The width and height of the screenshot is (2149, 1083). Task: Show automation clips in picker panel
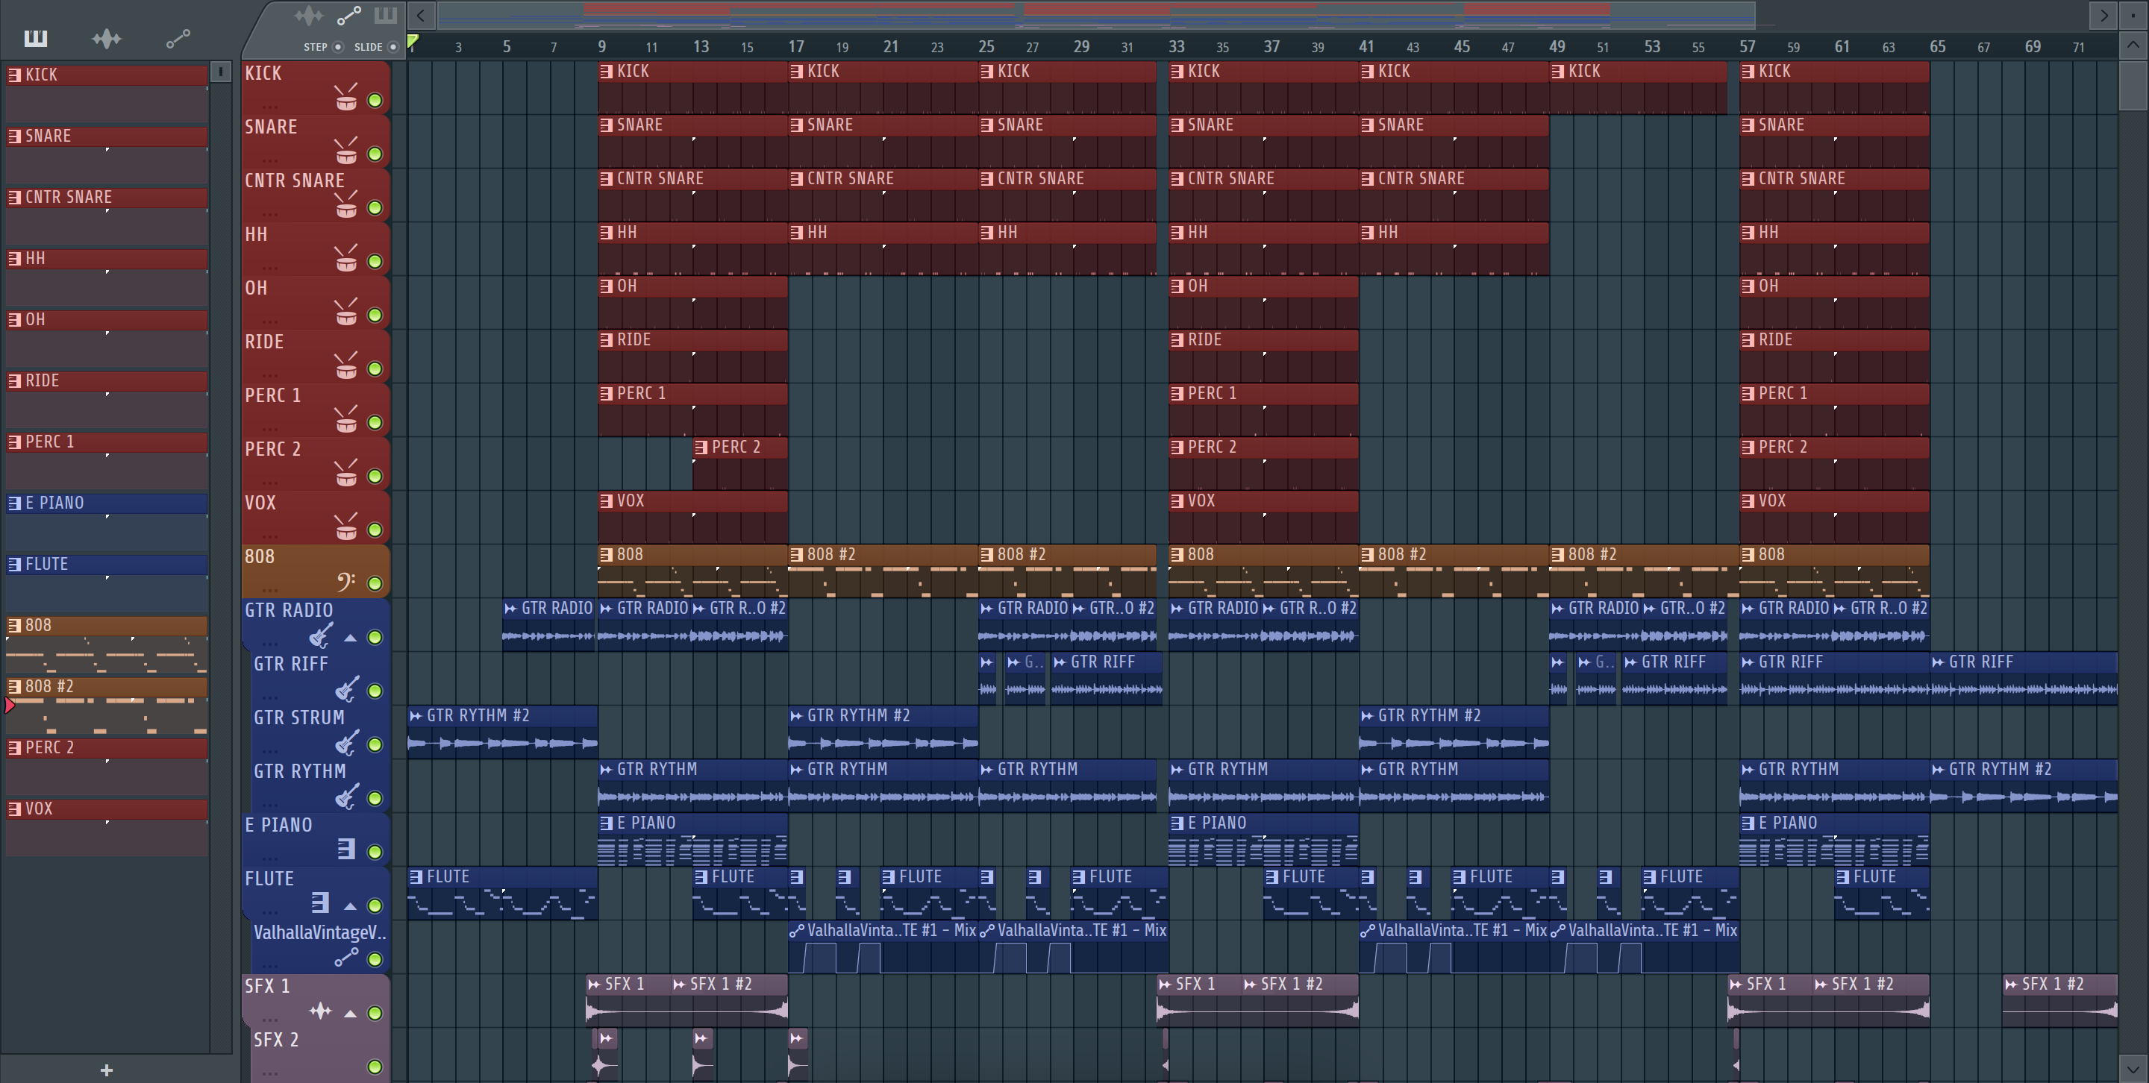(x=178, y=38)
